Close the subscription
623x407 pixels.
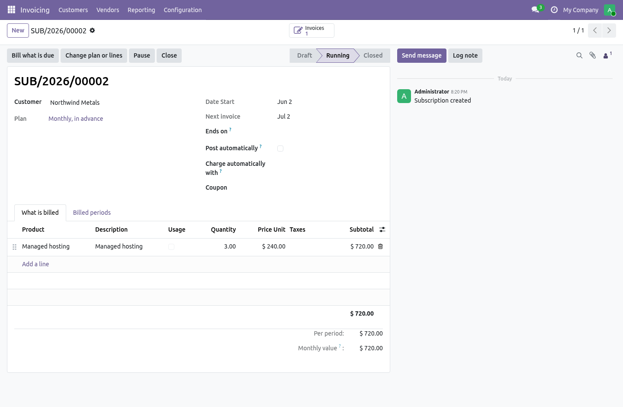click(x=169, y=55)
